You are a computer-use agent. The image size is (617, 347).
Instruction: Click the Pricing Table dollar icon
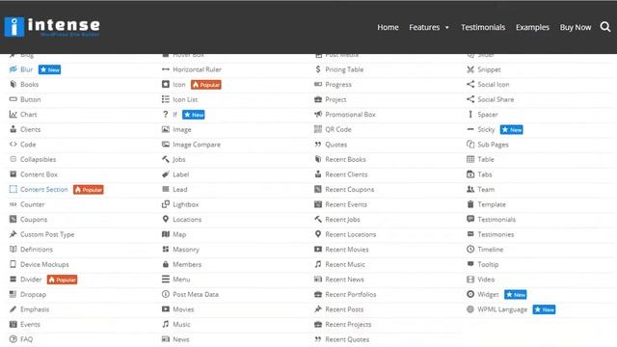click(x=318, y=69)
